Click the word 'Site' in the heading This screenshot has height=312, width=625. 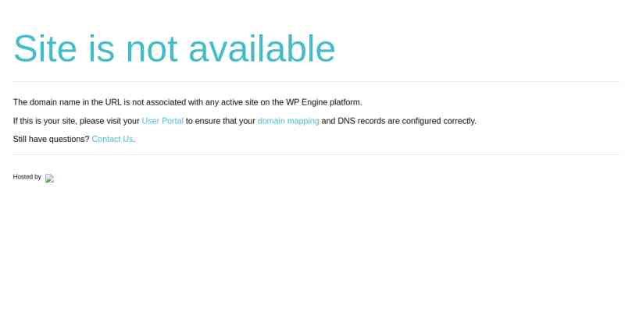click(45, 48)
